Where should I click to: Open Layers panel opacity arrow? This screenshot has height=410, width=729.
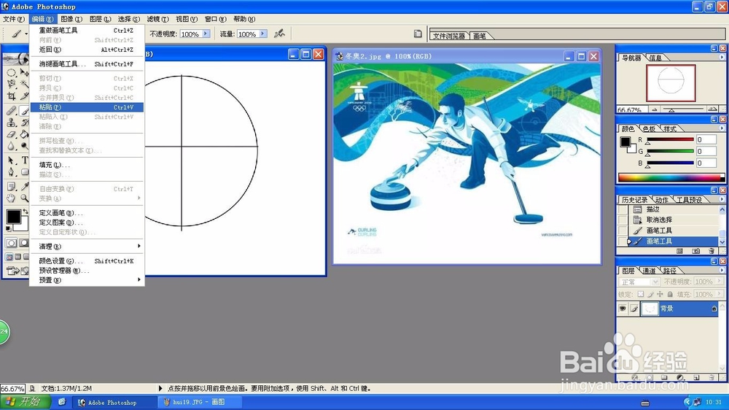719,282
